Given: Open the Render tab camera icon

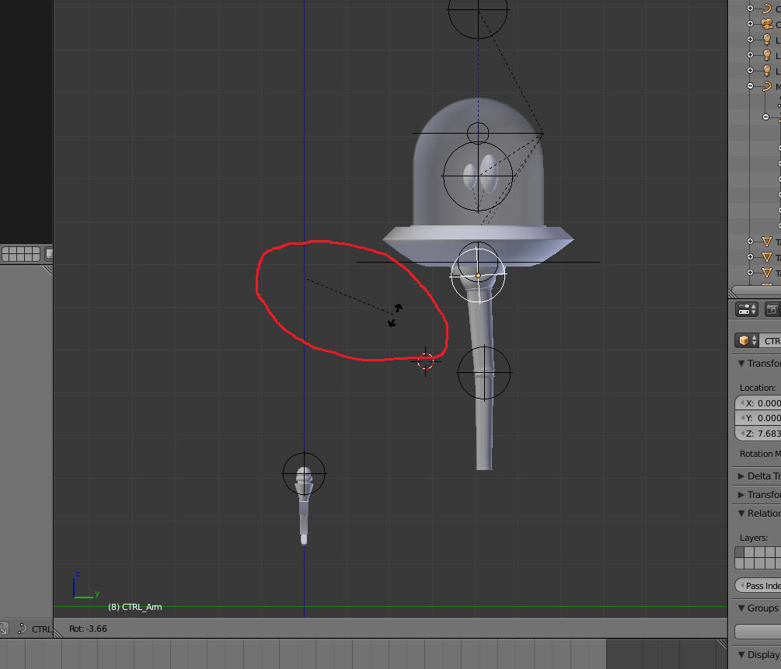Looking at the screenshot, I should pyautogui.click(x=772, y=309).
